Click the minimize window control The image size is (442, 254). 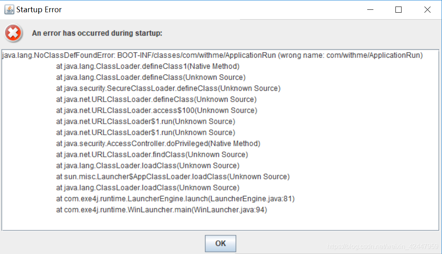coord(370,9)
